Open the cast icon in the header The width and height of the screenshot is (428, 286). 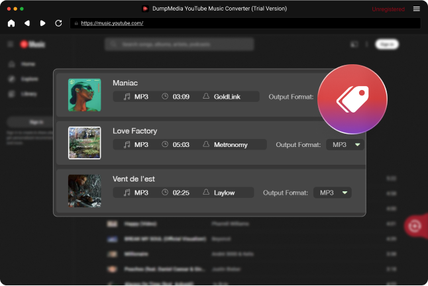click(x=354, y=44)
